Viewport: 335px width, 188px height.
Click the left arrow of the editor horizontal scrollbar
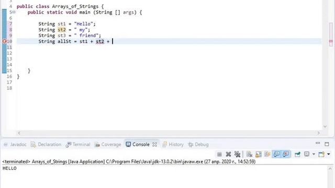point(19,133)
